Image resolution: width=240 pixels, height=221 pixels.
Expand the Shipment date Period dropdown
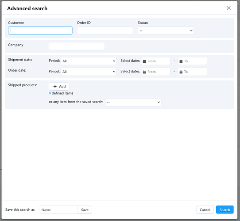(x=89, y=61)
